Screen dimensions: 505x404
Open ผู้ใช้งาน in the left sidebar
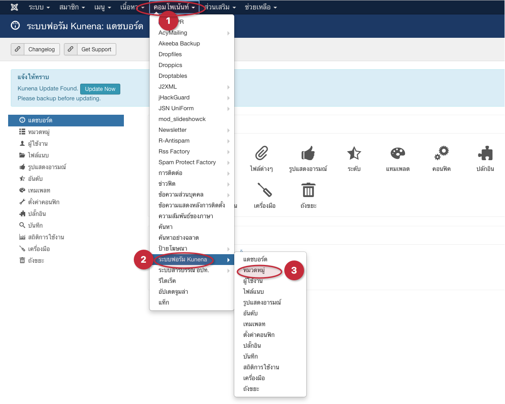pyautogui.click(x=38, y=144)
